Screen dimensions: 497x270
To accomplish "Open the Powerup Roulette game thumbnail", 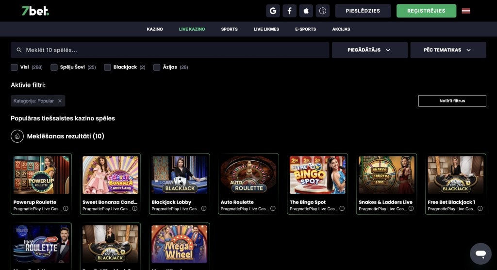I will [41, 175].
